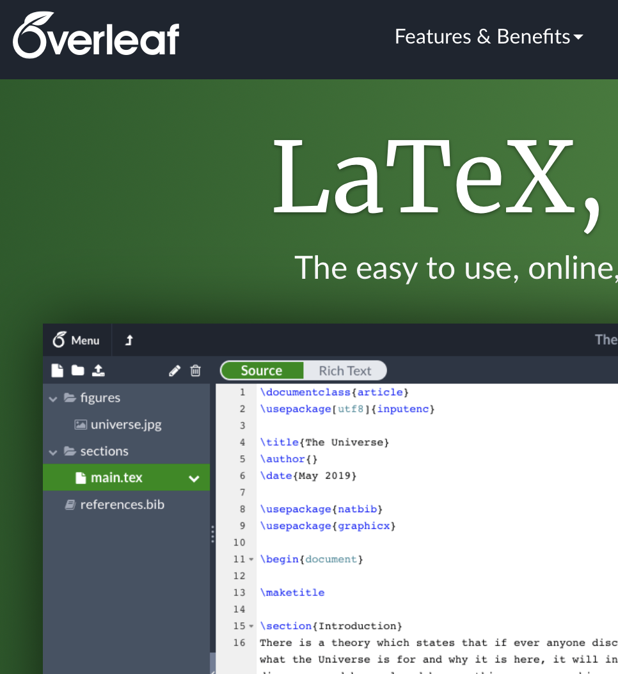Click the \usepackage{natbib} line
The image size is (618, 674).
coord(321,509)
